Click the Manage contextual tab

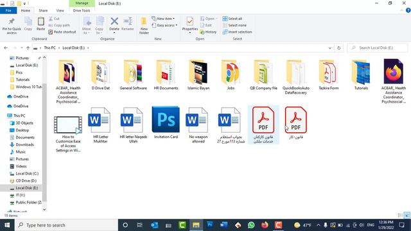pyautogui.click(x=82, y=3)
